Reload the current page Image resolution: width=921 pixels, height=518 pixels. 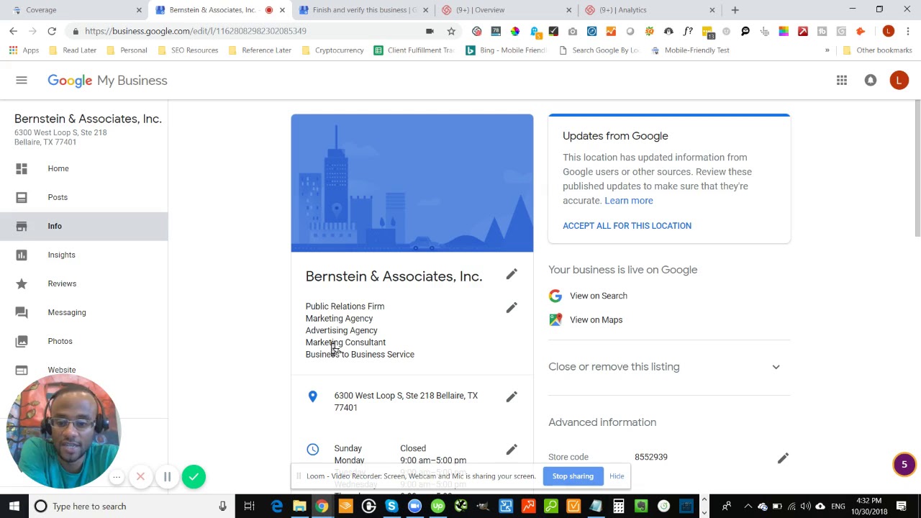point(52,31)
